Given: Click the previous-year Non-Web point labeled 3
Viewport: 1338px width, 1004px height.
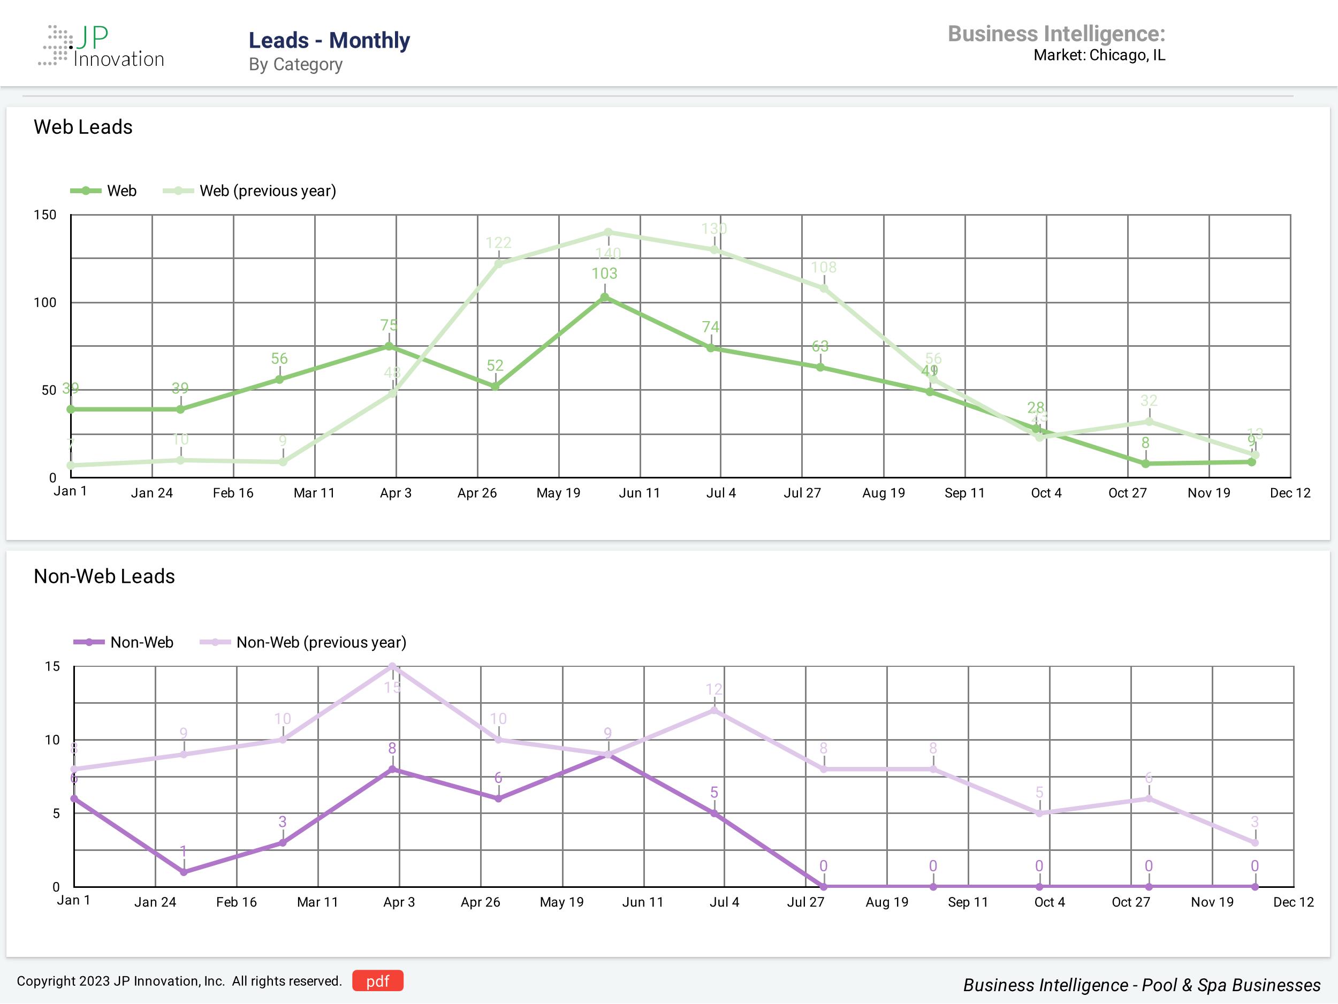Looking at the screenshot, I should click(x=1255, y=843).
